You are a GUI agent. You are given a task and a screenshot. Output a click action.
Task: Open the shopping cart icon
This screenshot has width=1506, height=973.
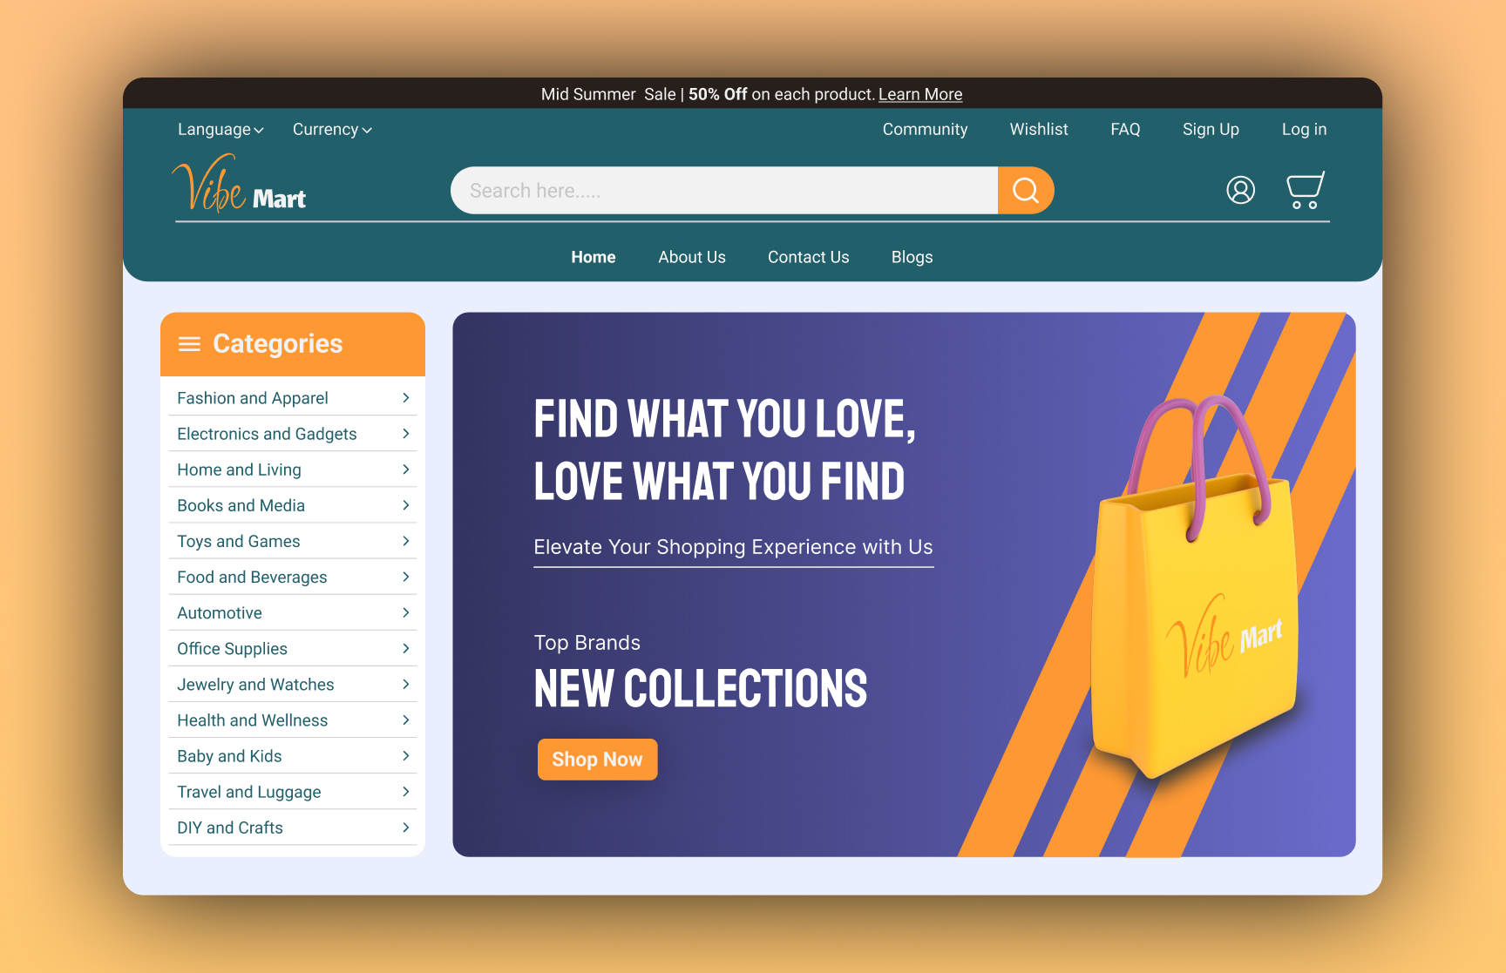1306,190
